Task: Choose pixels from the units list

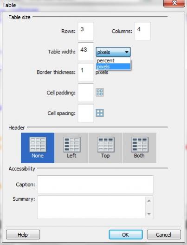Action: [x=113, y=66]
